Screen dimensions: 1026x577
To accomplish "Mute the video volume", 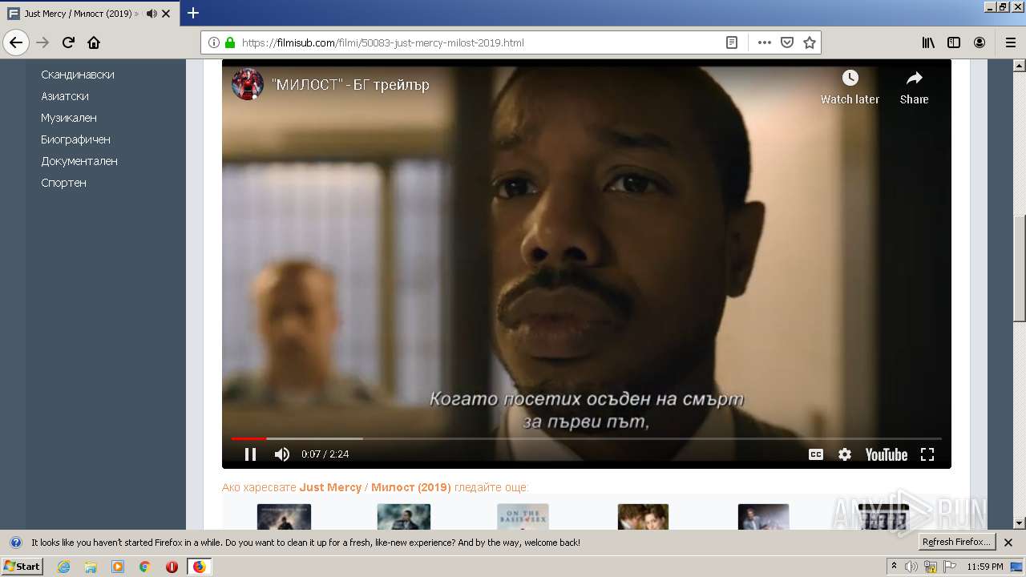I will click(282, 454).
